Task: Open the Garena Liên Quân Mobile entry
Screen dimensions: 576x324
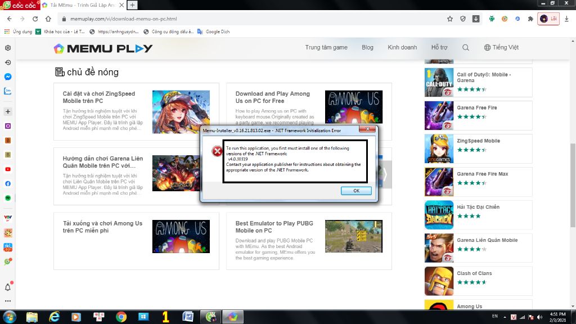Action: [x=478, y=247]
